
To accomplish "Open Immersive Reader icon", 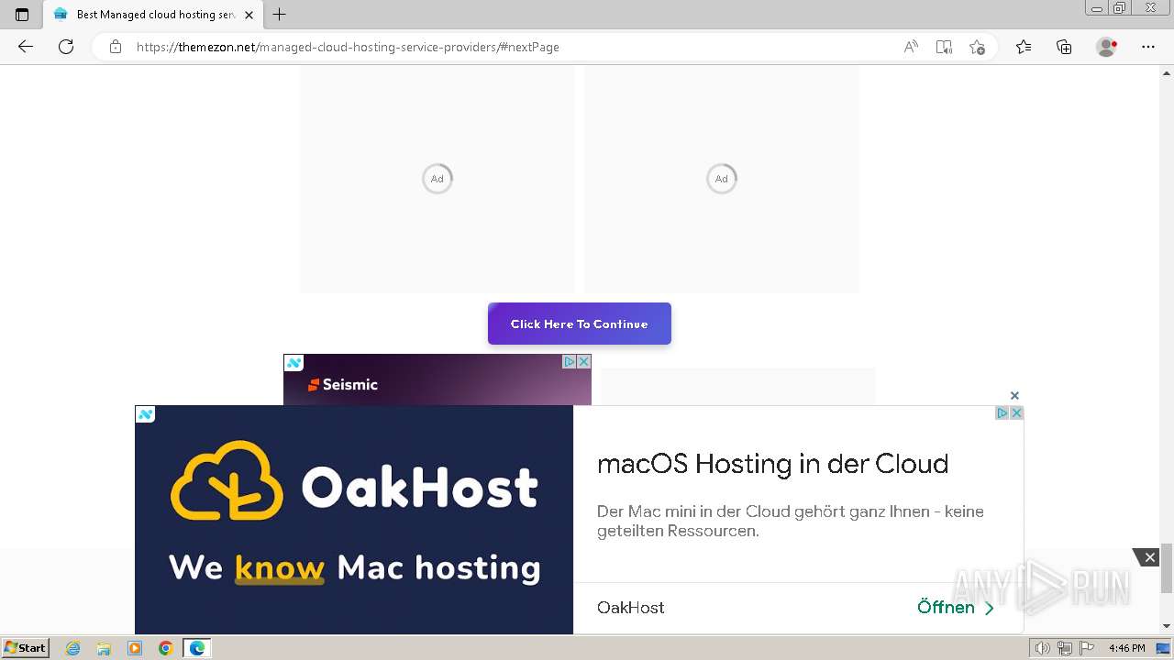I will [x=944, y=47].
